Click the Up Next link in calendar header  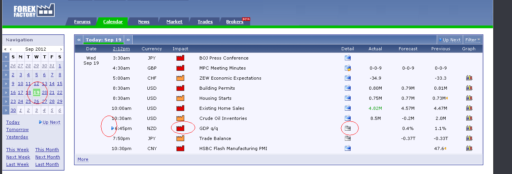[x=450, y=40]
